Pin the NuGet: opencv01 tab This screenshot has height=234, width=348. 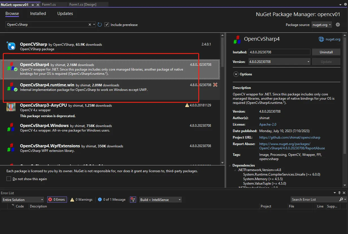click(33, 5)
